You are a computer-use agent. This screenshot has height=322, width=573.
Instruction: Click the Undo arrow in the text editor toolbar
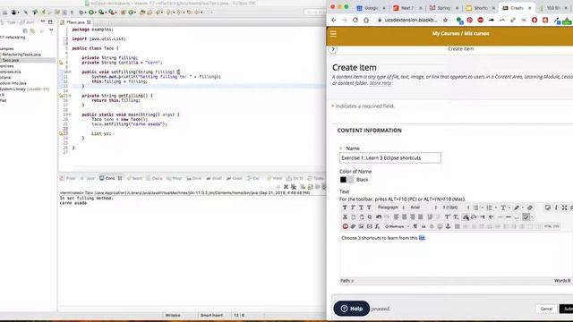(x=379, y=216)
